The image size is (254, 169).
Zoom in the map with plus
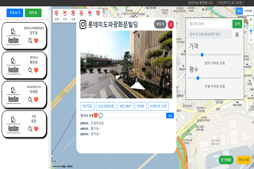251,20
